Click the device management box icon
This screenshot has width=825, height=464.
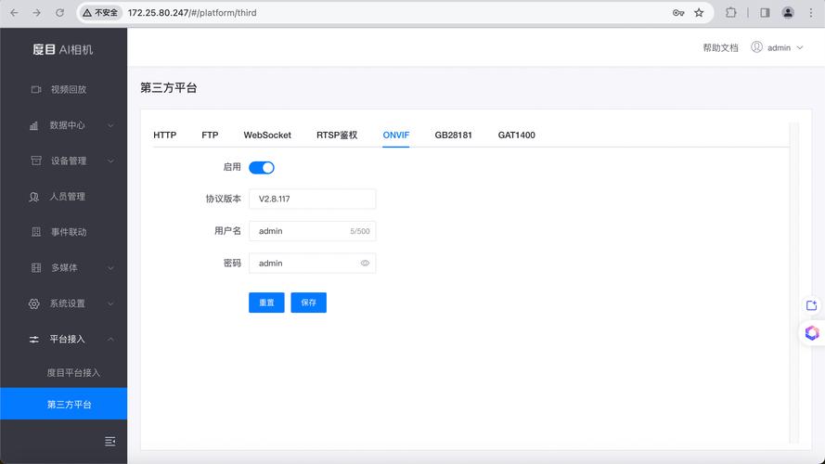pyautogui.click(x=36, y=161)
